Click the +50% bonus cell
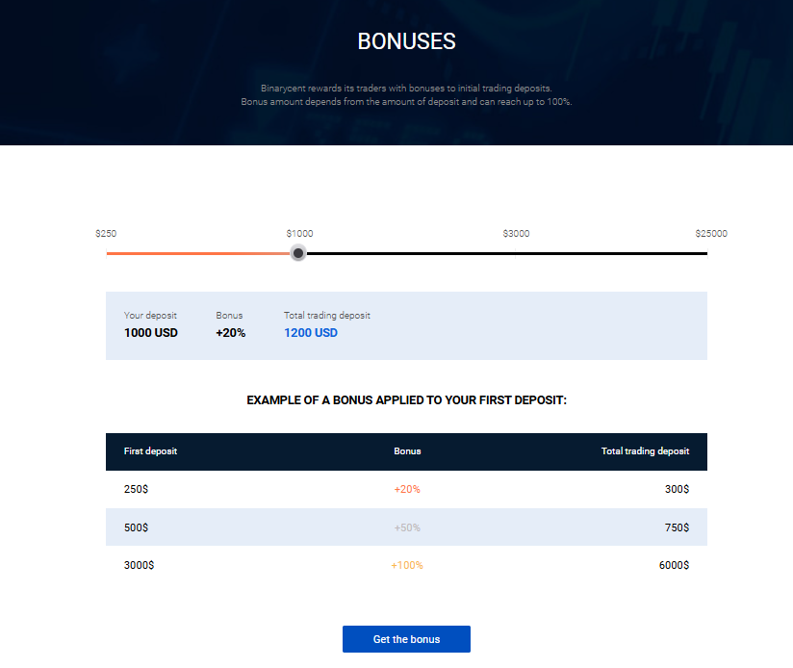Screen dimensions: 793x668 point(407,527)
